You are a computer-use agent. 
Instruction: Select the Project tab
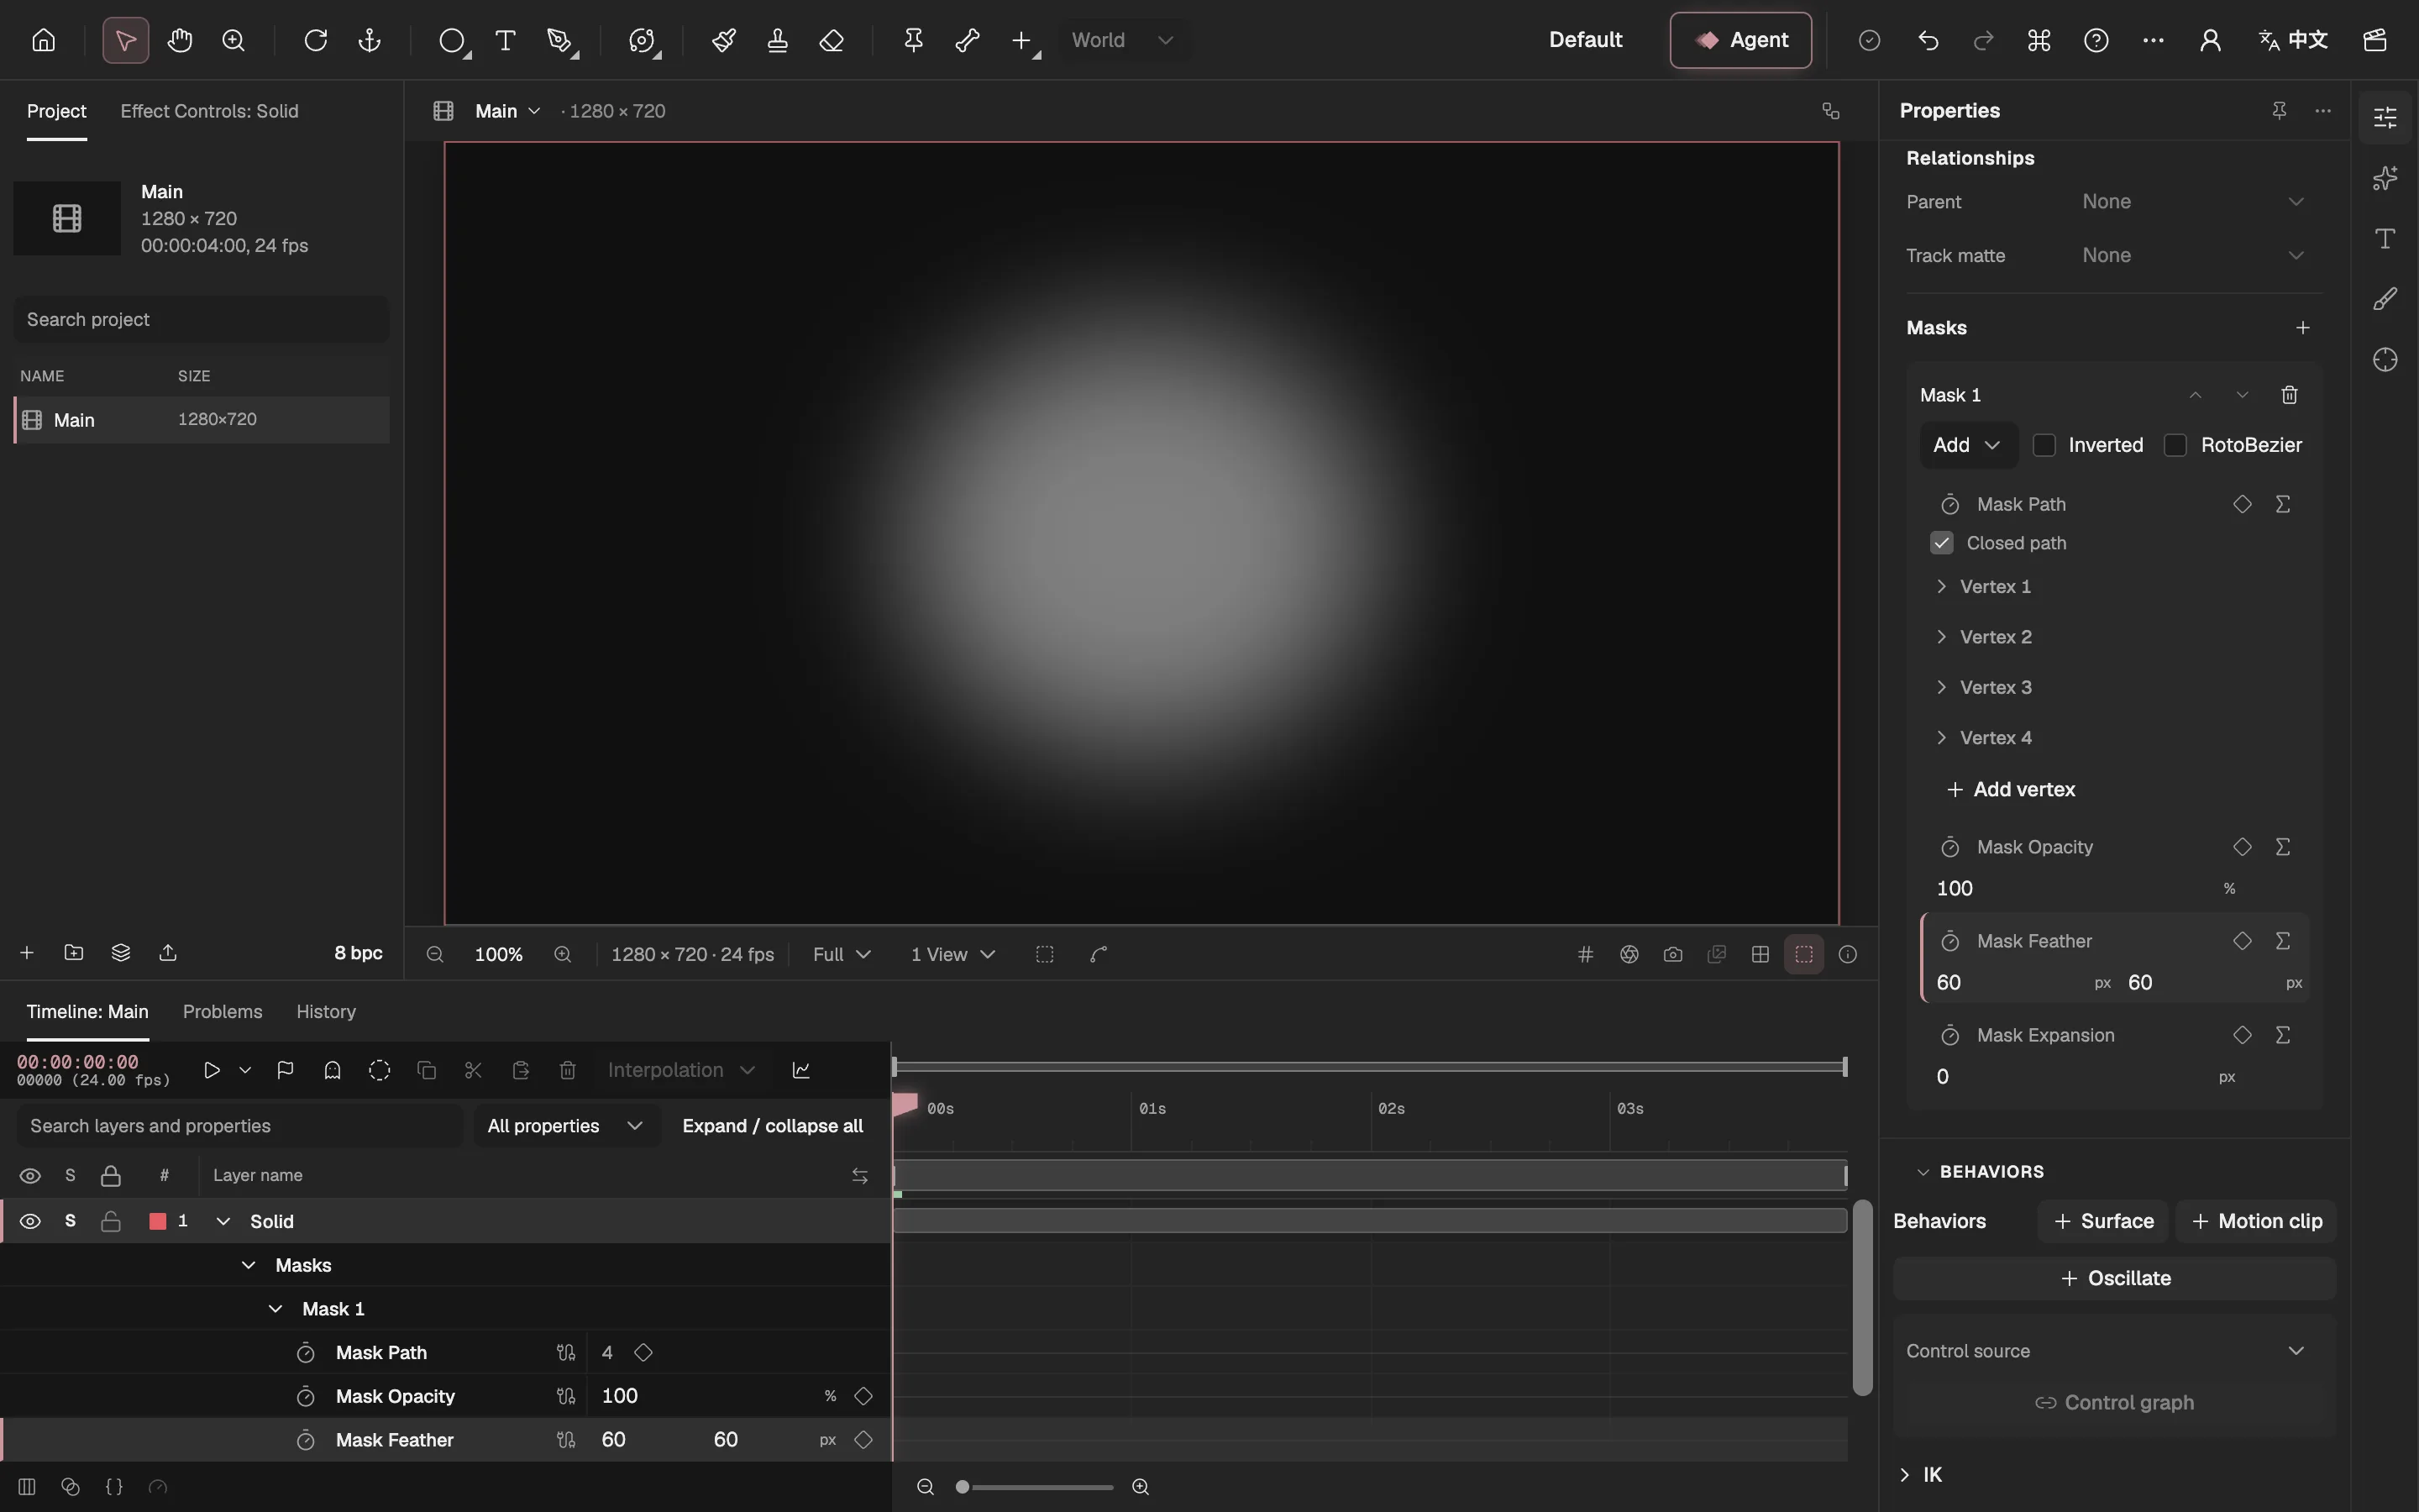coord(56,111)
